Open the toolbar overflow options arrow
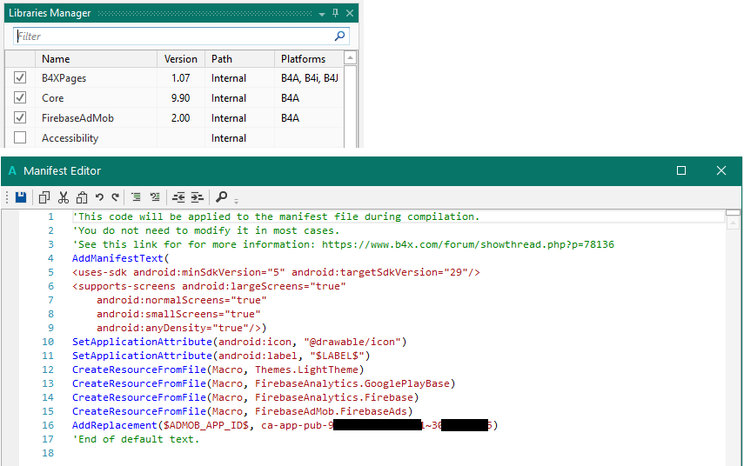The width and height of the screenshot is (744, 466). pos(236,201)
